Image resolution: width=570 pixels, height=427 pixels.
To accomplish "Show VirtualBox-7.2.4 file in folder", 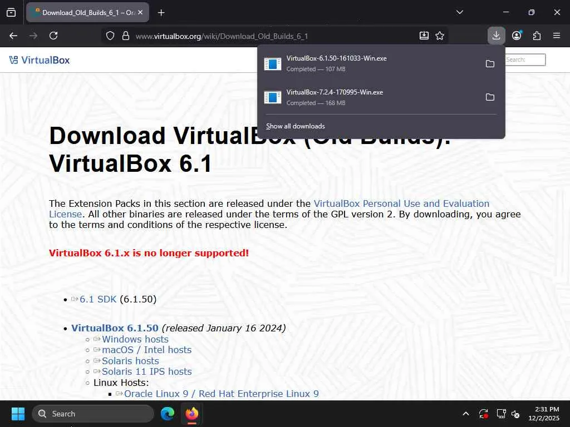I will (x=490, y=97).
